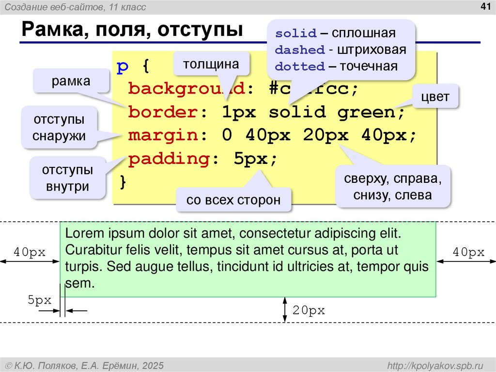Click the word 'dashed' in the callout
This screenshot has width=496, height=372.
300,50
